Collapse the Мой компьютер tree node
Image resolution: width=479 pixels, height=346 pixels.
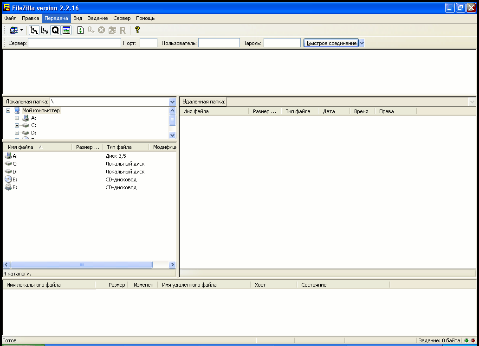click(8, 110)
